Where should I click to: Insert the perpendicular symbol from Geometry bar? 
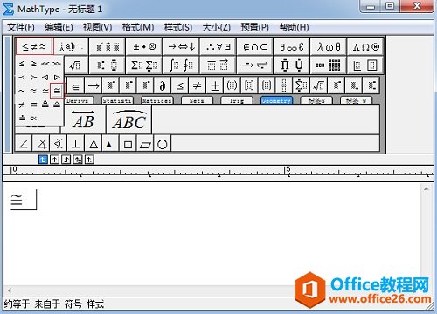(x=76, y=144)
